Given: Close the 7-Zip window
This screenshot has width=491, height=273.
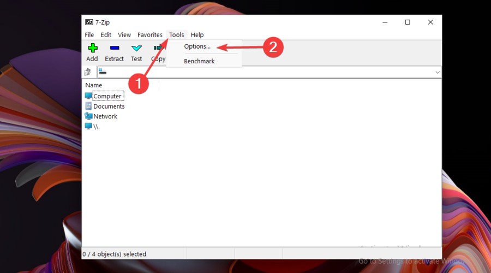Looking at the screenshot, I should coord(430,22).
